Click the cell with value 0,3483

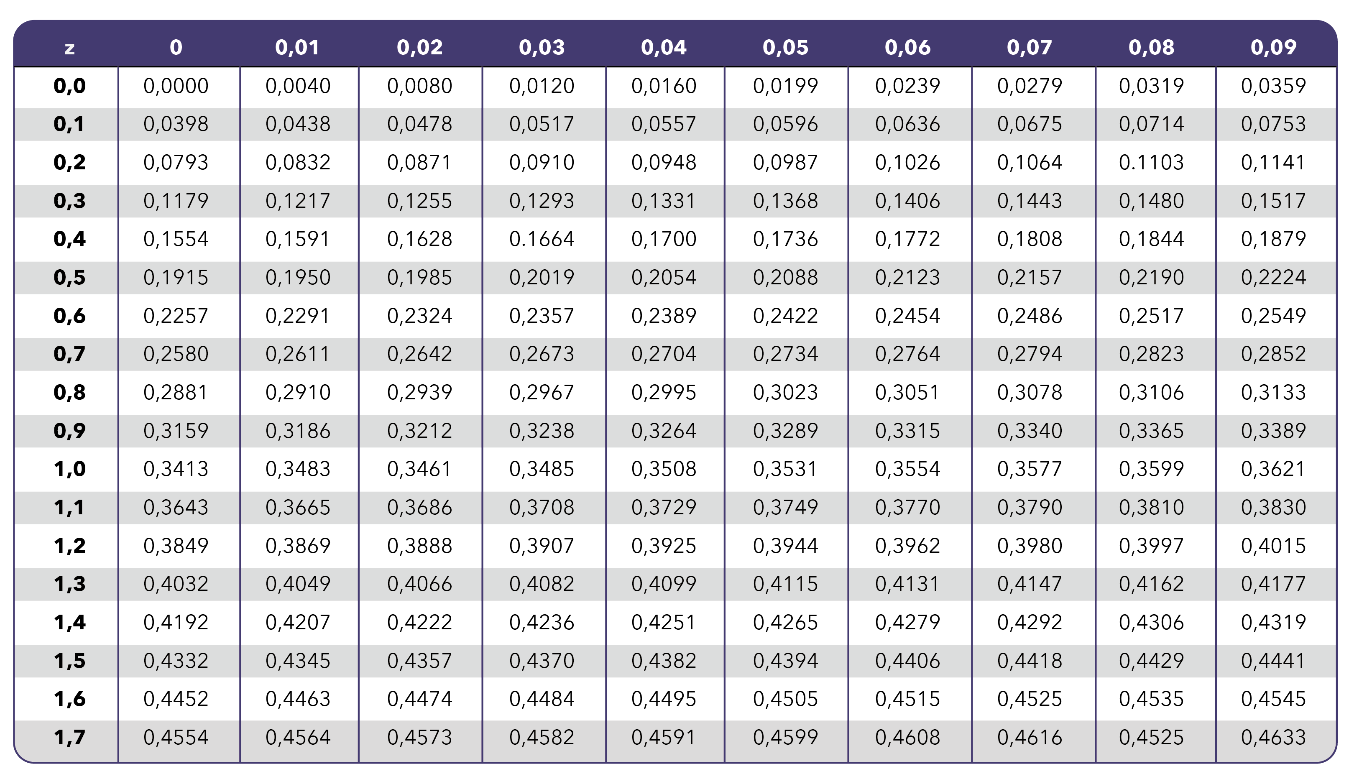coord(298,469)
